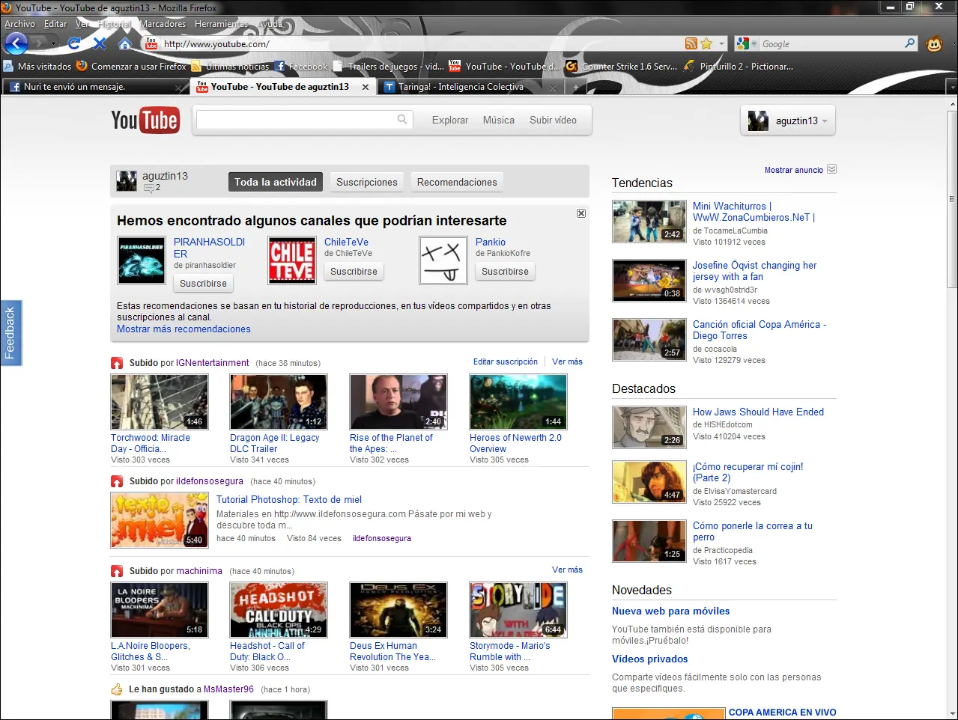Image resolution: width=958 pixels, height=720 pixels.
Task: Click the RSS feed icon in address bar
Action: pyautogui.click(x=691, y=43)
